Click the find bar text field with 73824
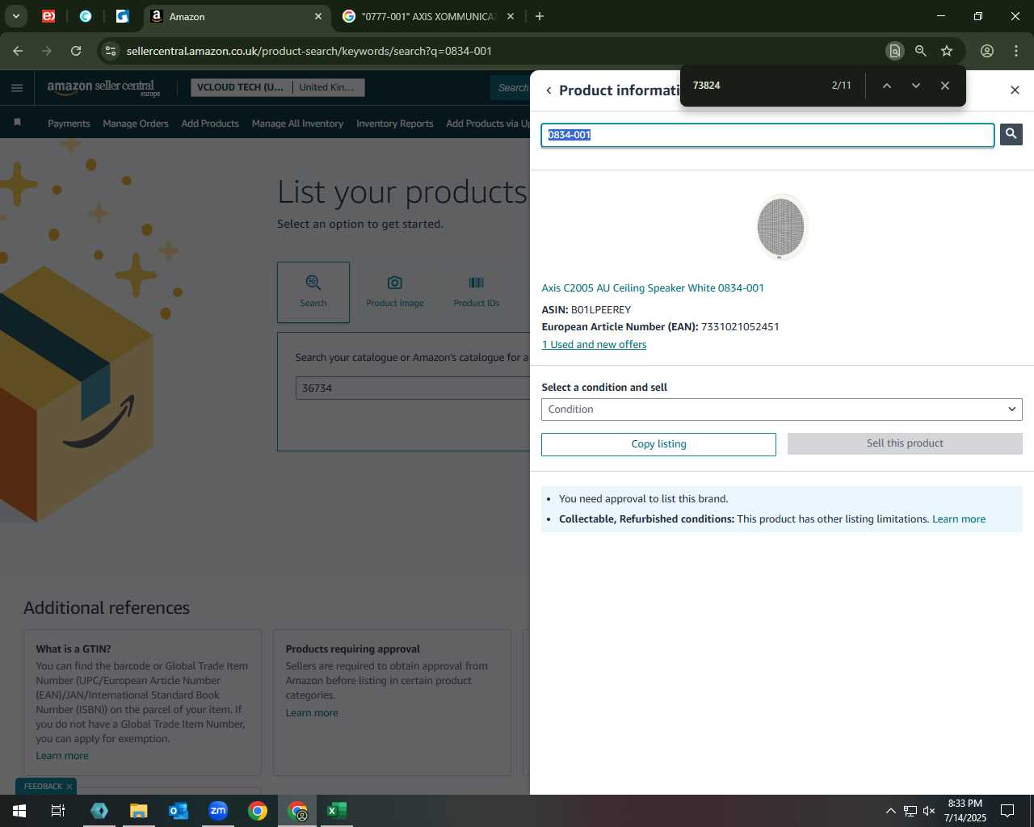Viewport: 1034px width, 827px height. click(755, 86)
